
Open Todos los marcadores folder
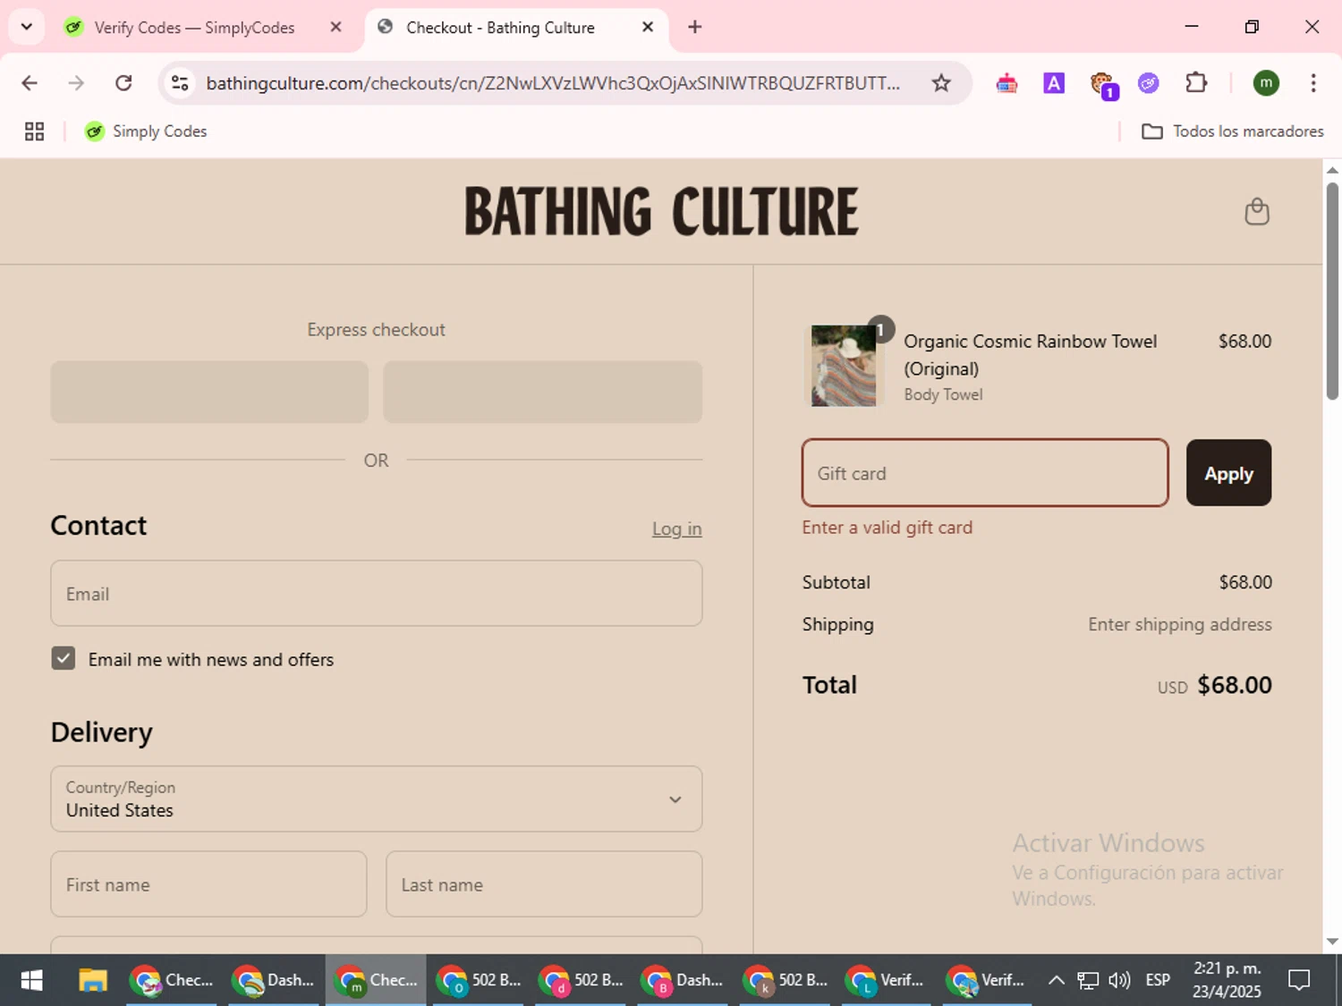[x=1233, y=131]
